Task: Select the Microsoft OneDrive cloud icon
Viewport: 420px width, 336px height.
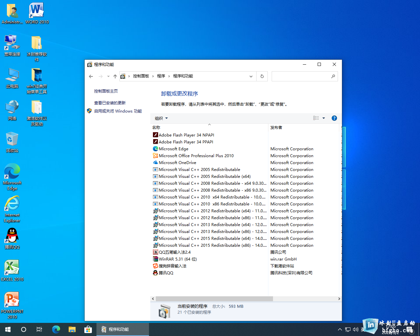Action: 156,162
